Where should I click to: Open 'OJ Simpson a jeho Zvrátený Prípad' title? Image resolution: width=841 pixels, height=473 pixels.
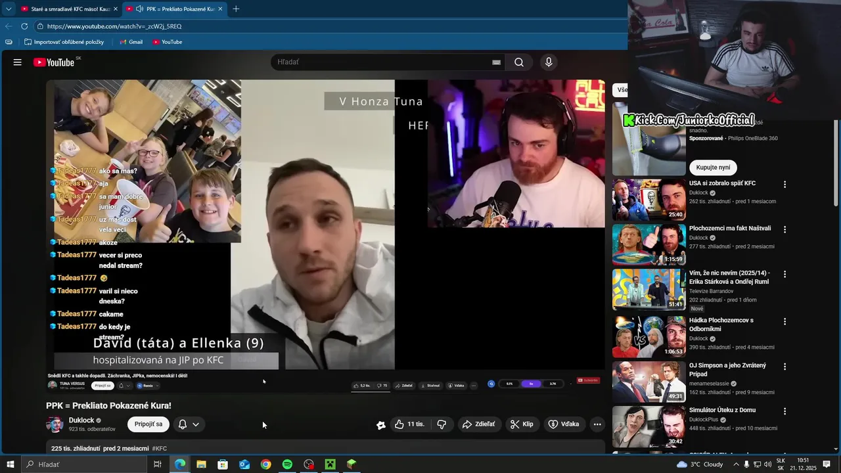pyautogui.click(x=727, y=369)
